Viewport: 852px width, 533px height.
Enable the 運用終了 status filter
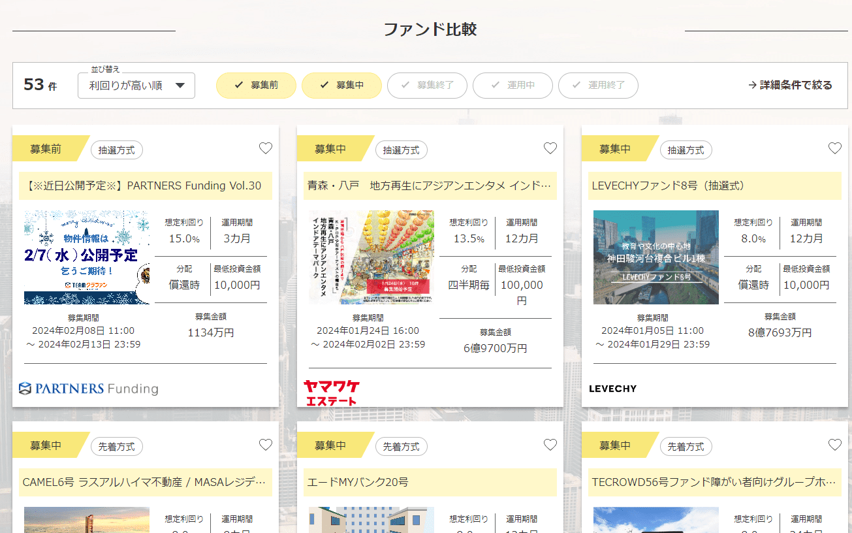598,86
